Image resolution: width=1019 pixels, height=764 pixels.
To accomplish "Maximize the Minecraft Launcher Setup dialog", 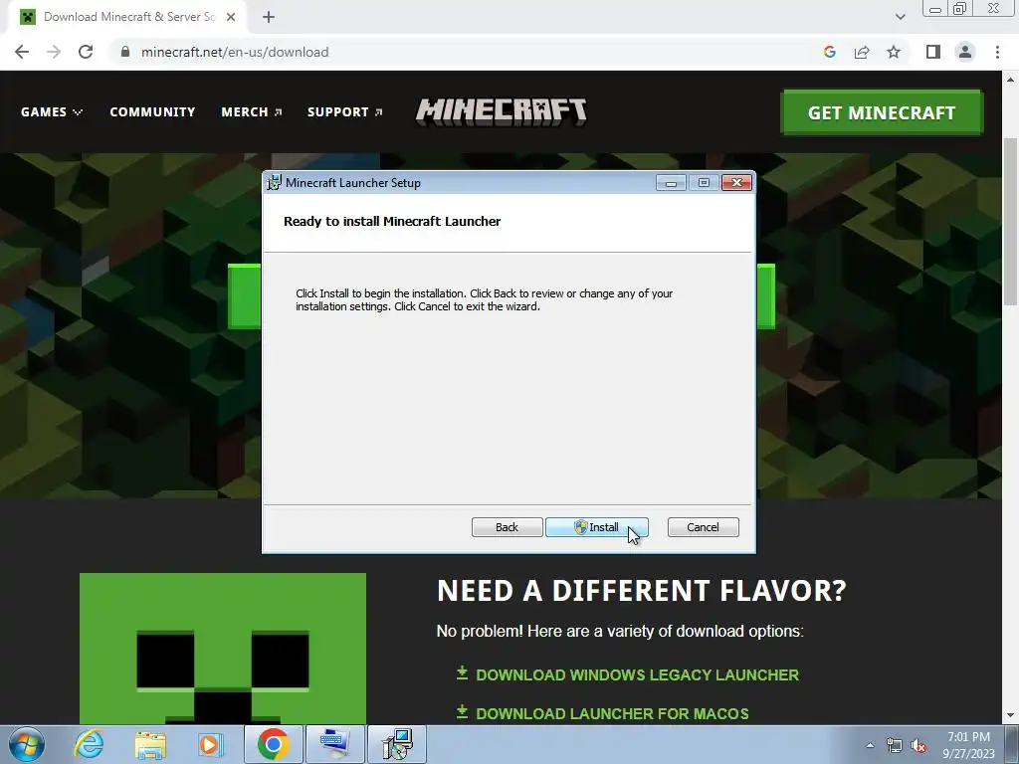I will (x=704, y=183).
